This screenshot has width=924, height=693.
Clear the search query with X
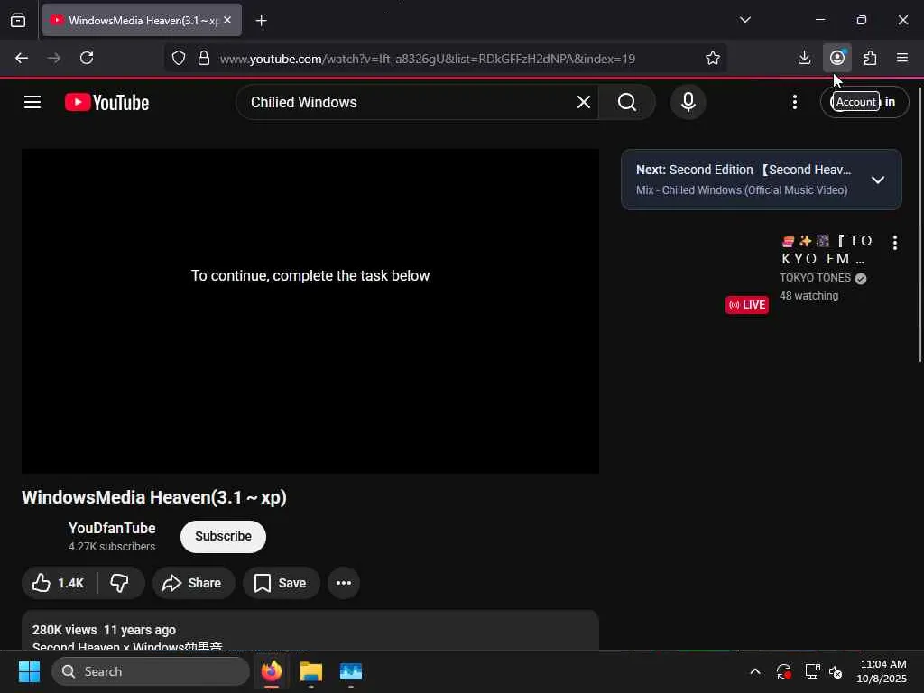[584, 102]
